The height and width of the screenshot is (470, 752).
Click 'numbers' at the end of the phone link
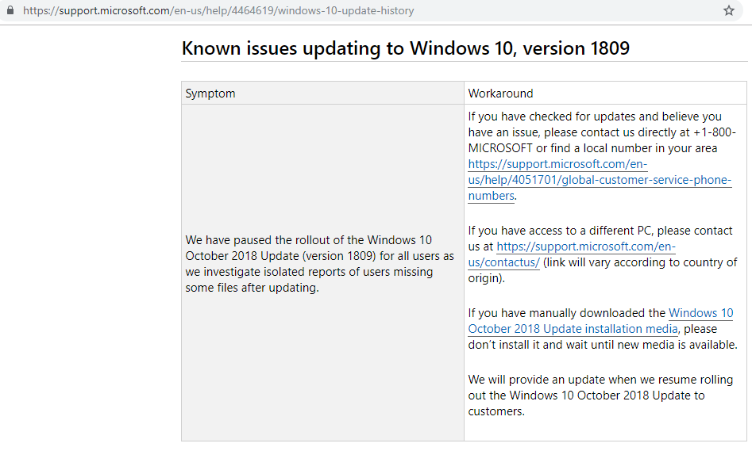pyautogui.click(x=491, y=196)
